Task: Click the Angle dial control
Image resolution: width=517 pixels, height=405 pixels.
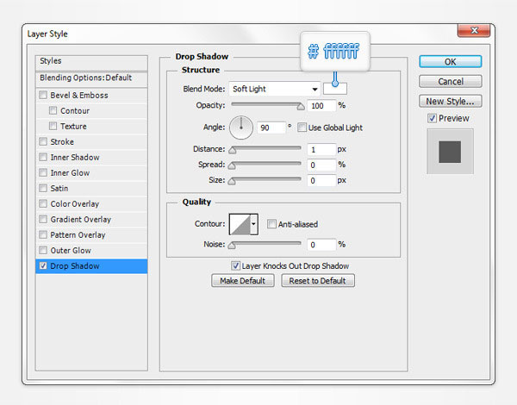Action: coord(241,128)
